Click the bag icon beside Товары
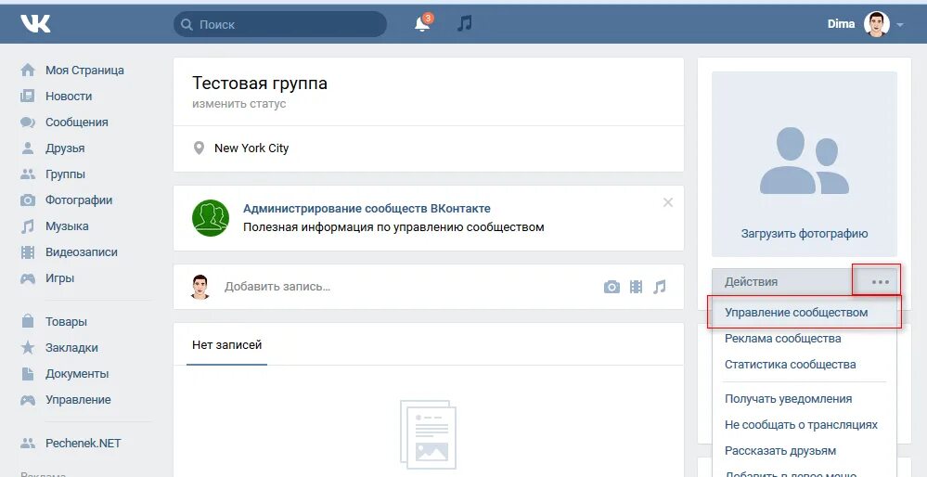Image resolution: width=927 pixels, height=477 pixels. pyautogui.click(x=28, y=321)
